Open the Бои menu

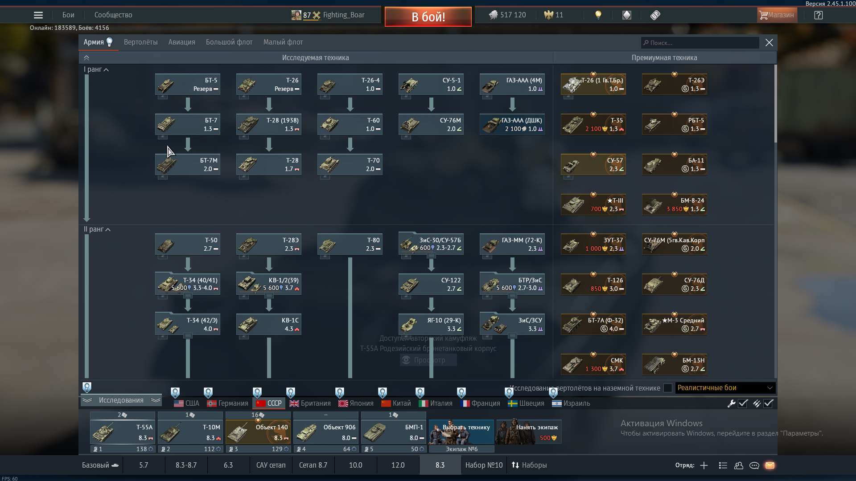68,15
